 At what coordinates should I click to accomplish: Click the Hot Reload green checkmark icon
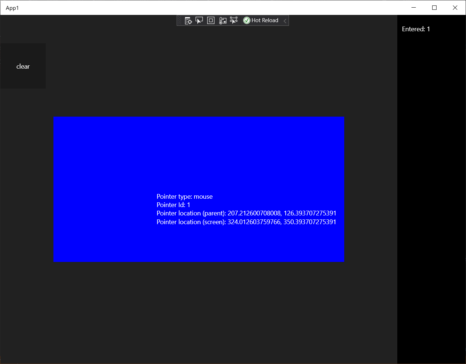point(247,20)
